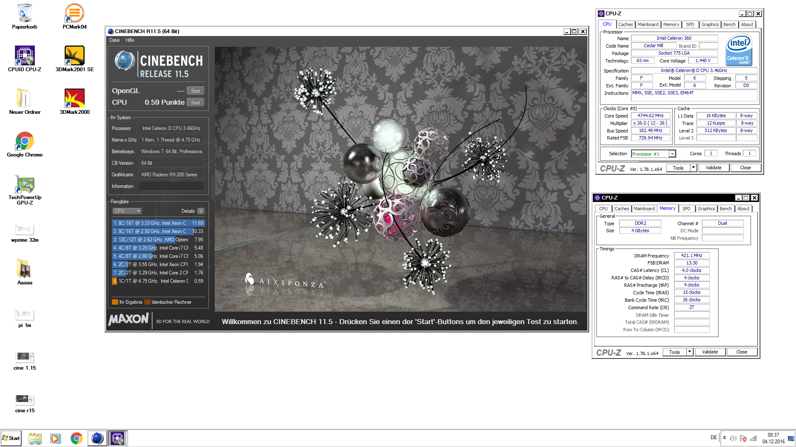Open SPD tab in upper CPU-Z
The width and height of the screenshot is (796, 447).
[x=690, y=24]
